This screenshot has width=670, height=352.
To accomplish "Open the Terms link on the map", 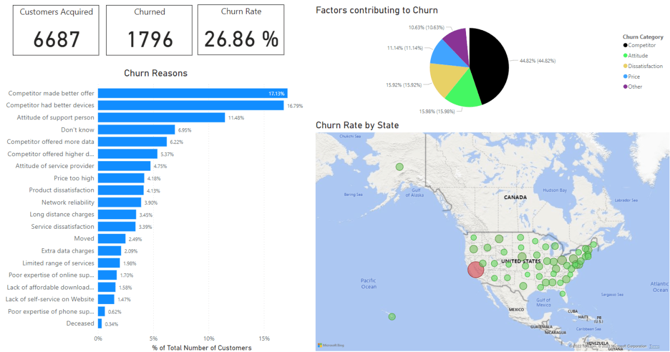I will click(x=654, y=346).
